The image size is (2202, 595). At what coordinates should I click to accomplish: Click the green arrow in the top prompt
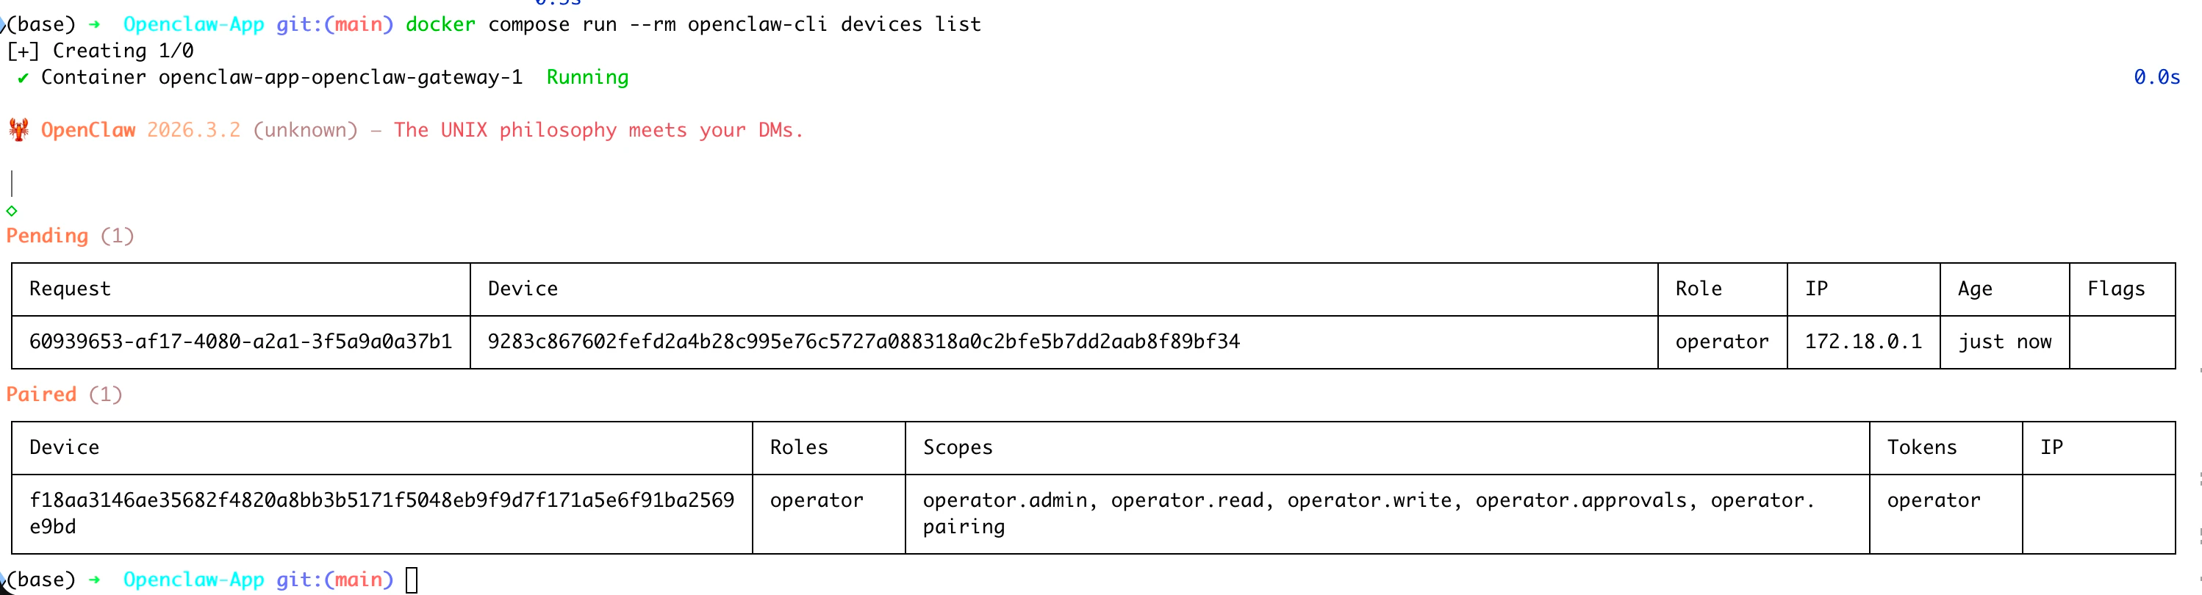(x=94, y=25)
